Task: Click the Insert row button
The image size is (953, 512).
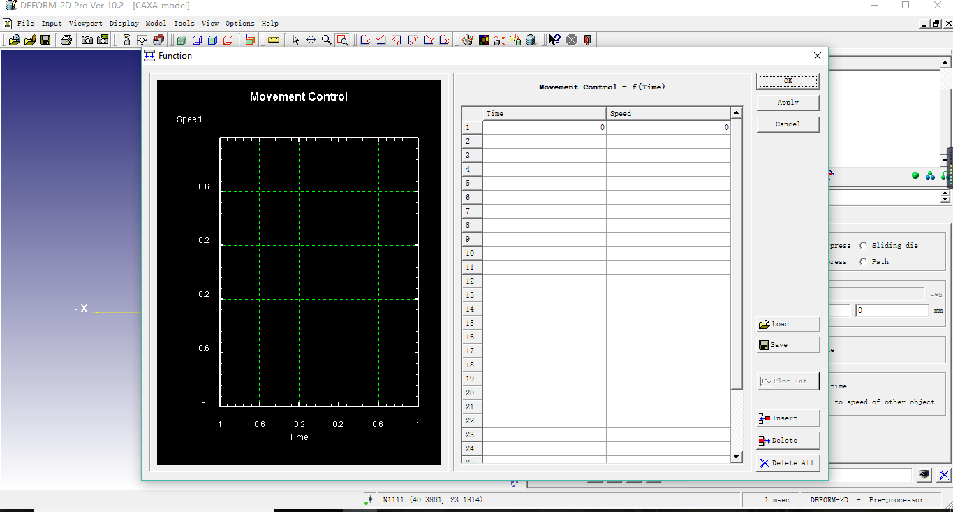Action: 788,418
